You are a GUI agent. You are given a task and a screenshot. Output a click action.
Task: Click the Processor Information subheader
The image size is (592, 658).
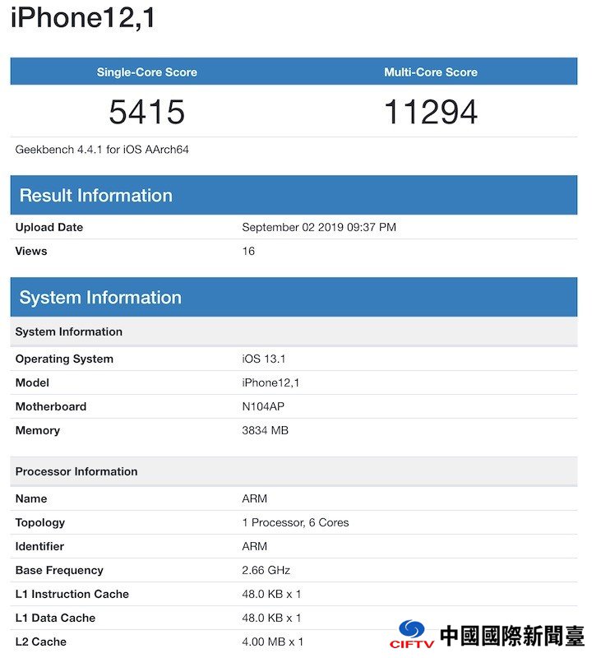(294, 471)
